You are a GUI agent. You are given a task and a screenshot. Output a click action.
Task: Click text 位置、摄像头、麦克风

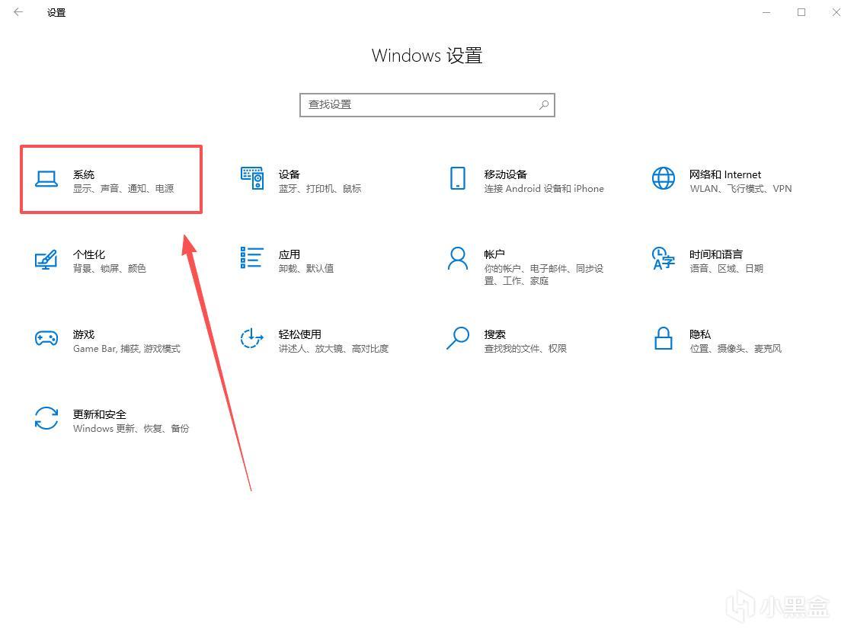click(x=735, y=348)
